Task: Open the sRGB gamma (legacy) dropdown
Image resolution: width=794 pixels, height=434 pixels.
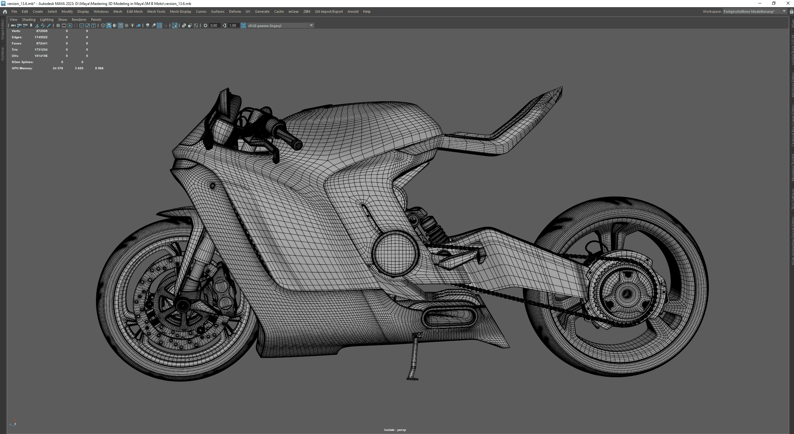Action: click(x=311, y=25)
